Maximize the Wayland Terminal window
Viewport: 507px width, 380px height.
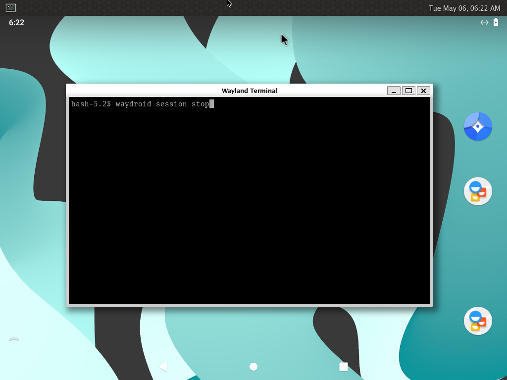click(408, 91)
